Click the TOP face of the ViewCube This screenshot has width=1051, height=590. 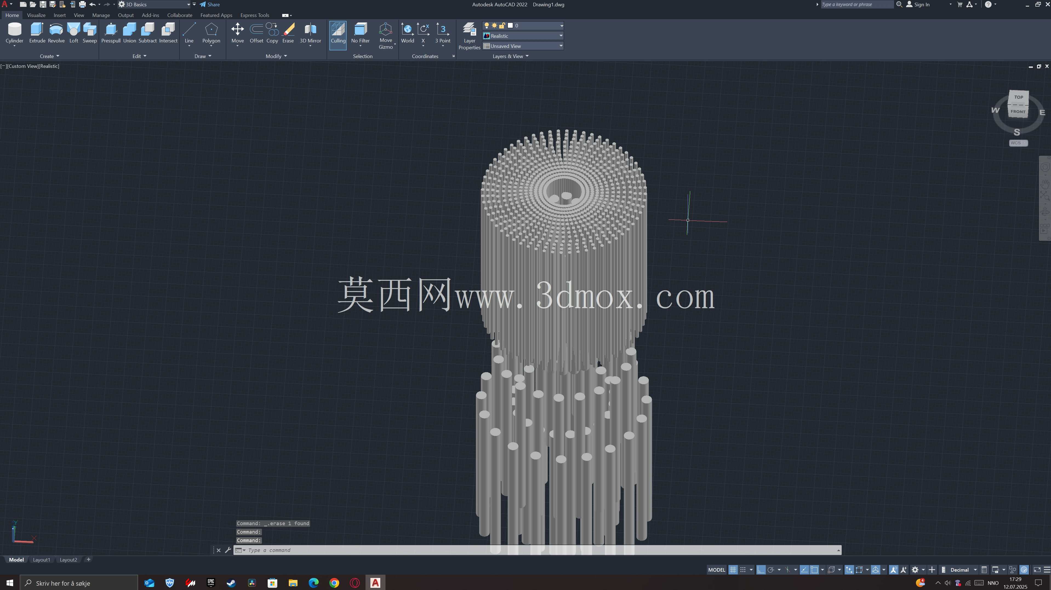1019,97
